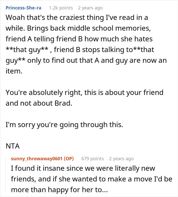Click the (OP) tag beside sunny_throwaway0601

(x=69, y=158)
